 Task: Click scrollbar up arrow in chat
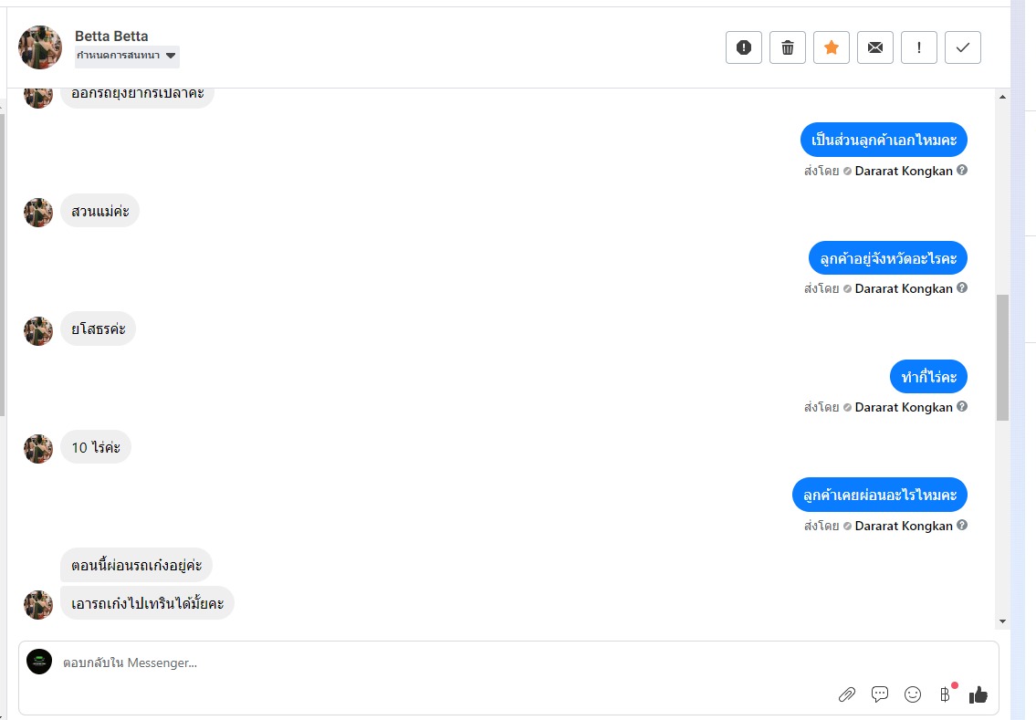coord(1002,97)
